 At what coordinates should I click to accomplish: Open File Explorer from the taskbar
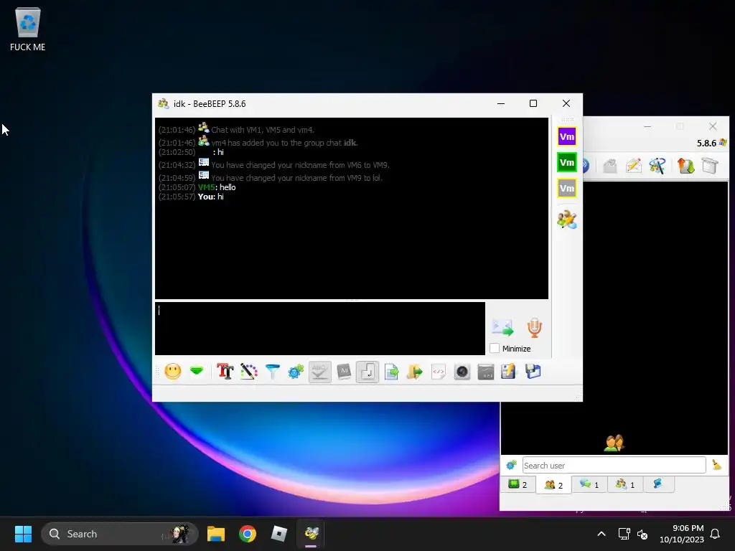pos(216,534)
